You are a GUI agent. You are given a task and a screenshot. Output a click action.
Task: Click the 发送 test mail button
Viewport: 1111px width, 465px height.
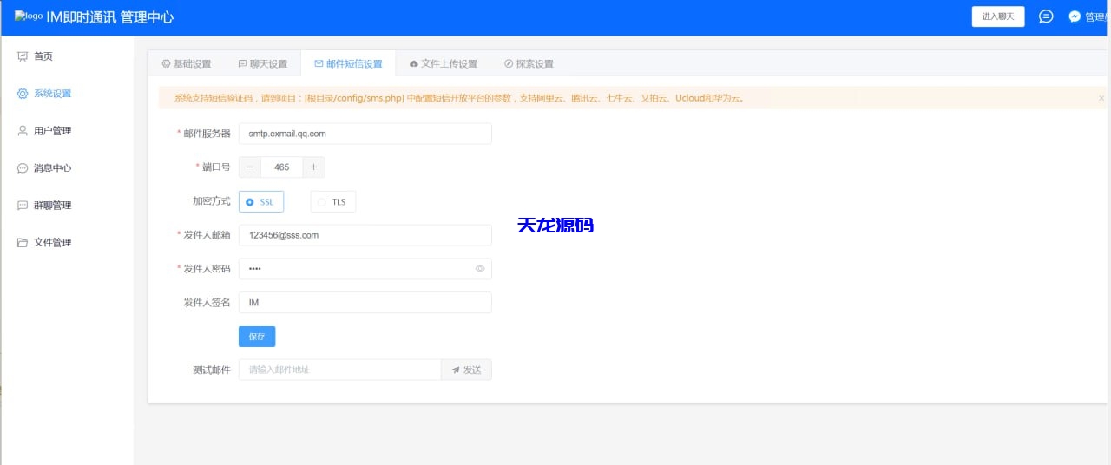(466, 370)
